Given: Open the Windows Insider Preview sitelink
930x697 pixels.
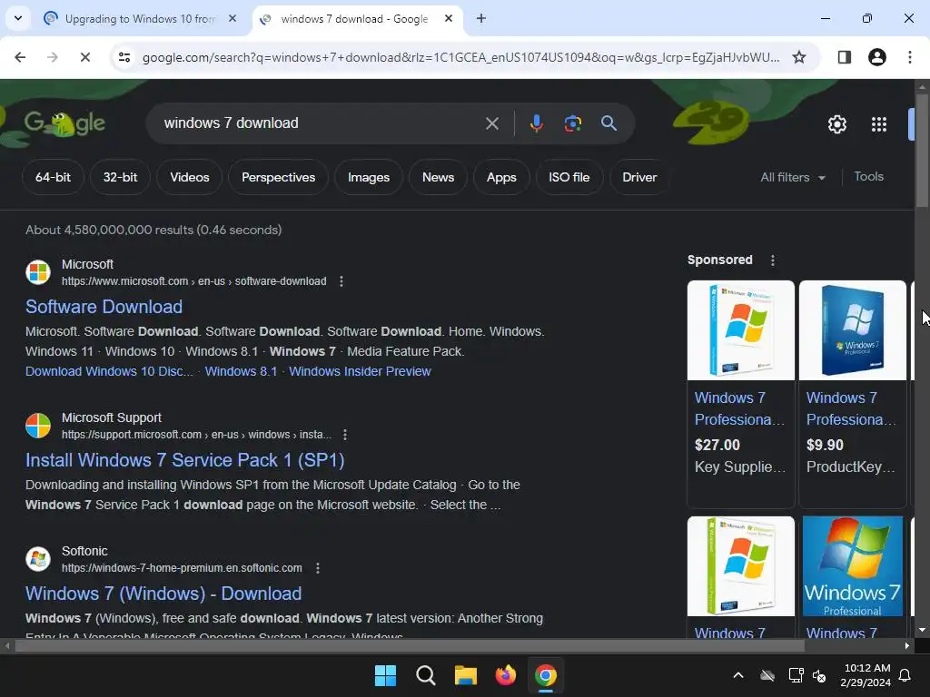Looking at the screenshot, I should tap(360, 371).
